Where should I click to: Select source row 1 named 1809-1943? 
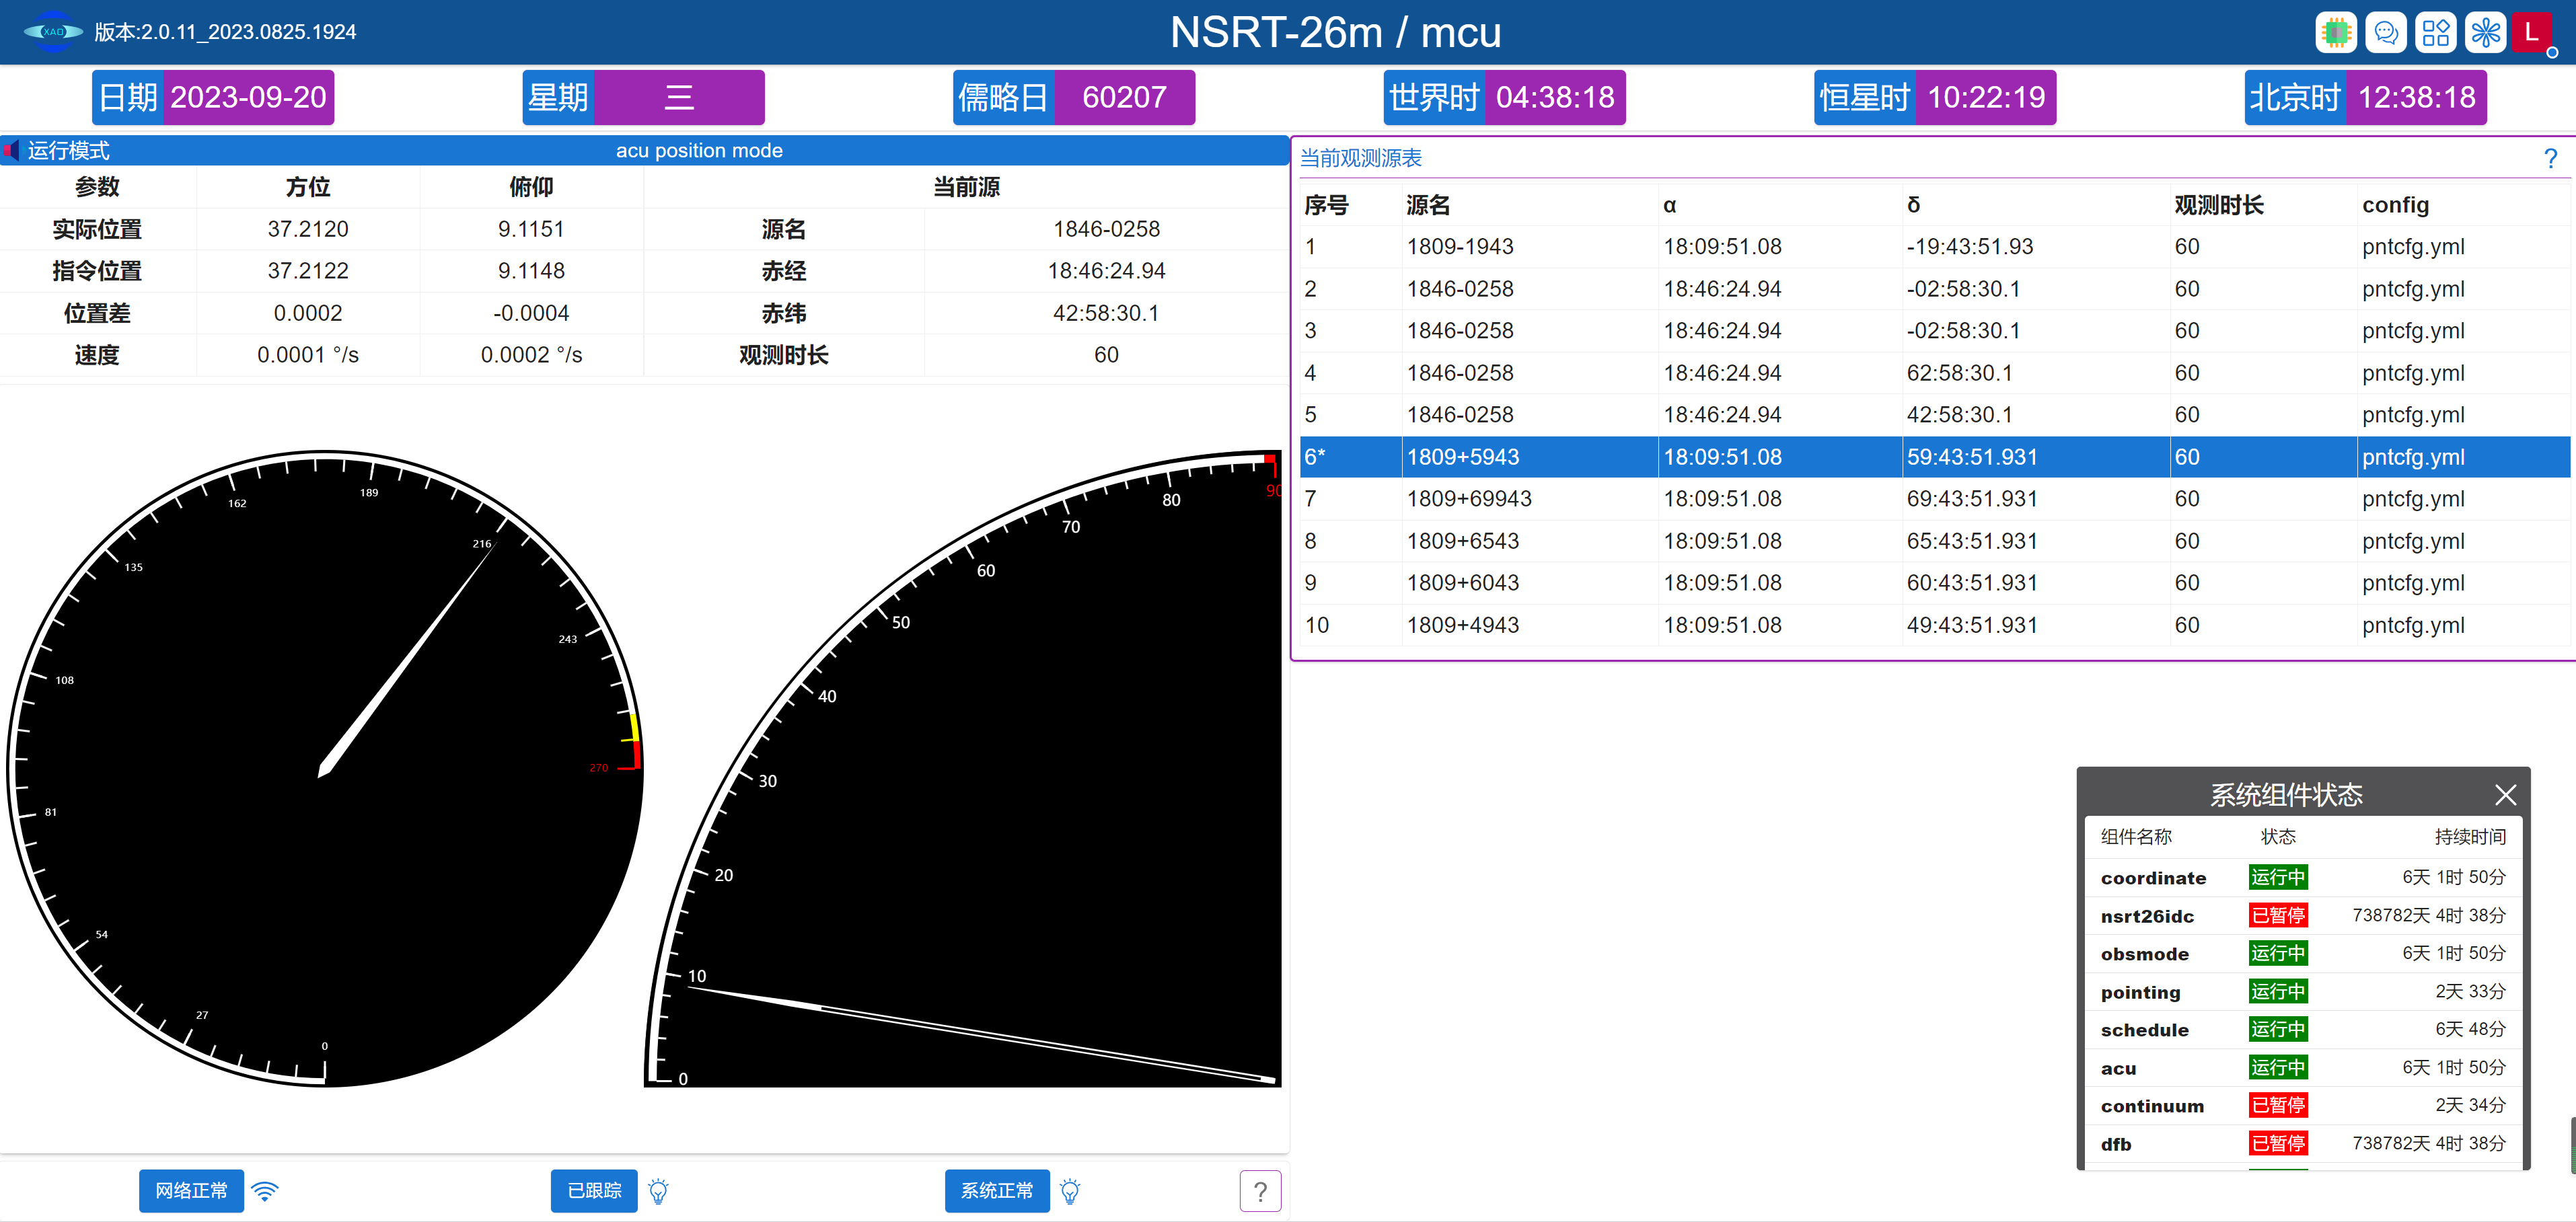point(1934,247)
